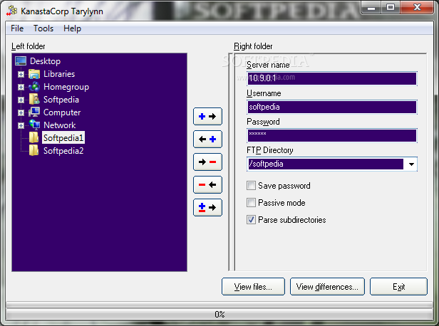Click the 0% progress bar
This screenshot has height=326, width=439.
pos(219,315)
